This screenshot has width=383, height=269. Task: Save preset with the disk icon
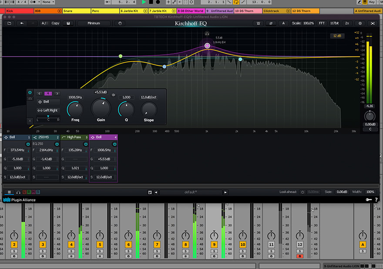(x=150, y=192)
